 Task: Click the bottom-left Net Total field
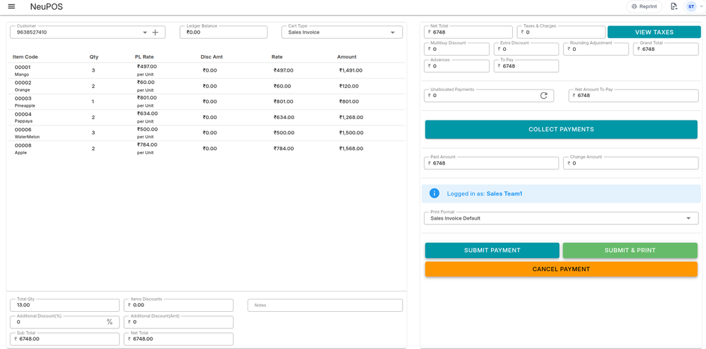179,339
